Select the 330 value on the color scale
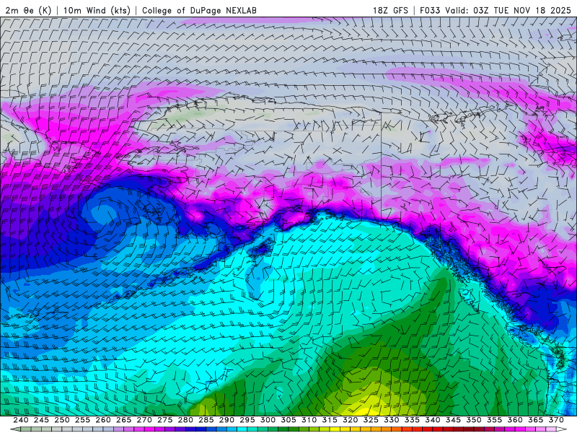 click(x=392, y=420)
